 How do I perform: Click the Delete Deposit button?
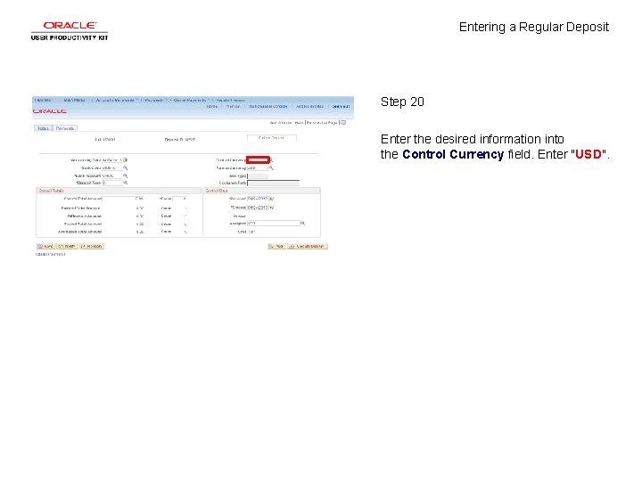tap(271, 138)
